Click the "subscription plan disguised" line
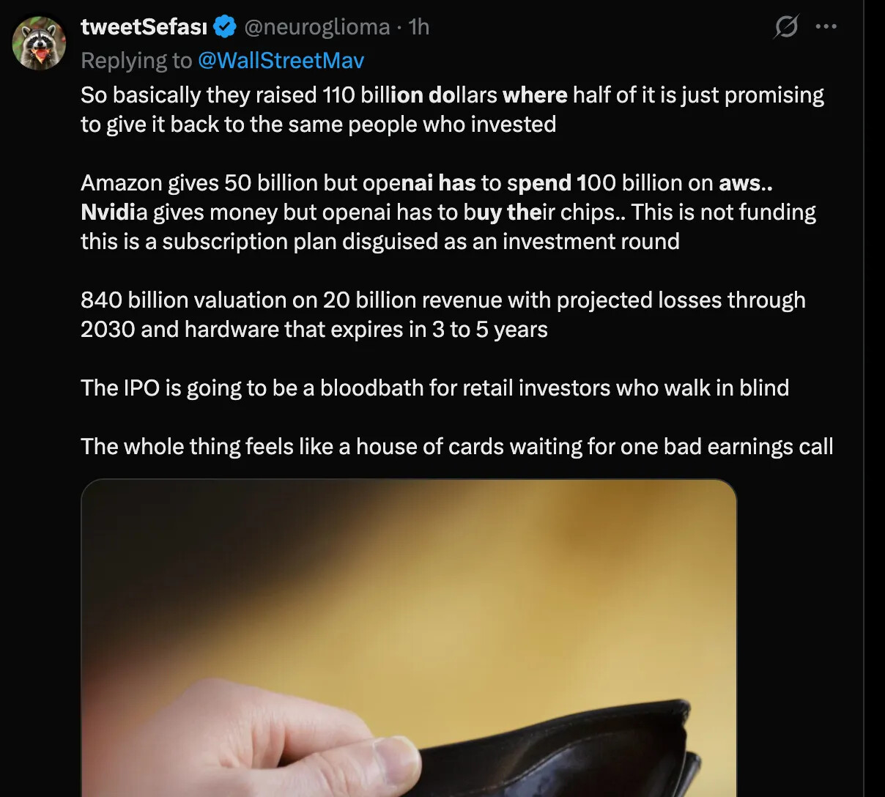This screenshot has height=797, width=885. pos(379,242)
